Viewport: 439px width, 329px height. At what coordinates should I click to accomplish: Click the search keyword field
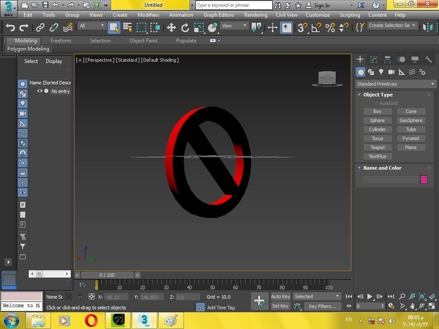[234, 5]
